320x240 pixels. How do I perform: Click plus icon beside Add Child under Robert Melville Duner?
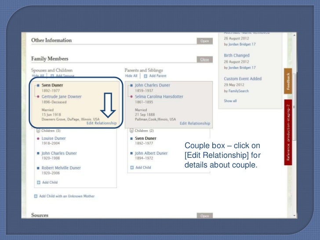pos(39,182)
